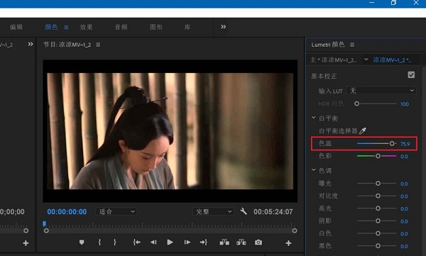Adjust the HDR 白色 slider handle
The width and height of the screenshot is (426, 256).
(x=356, y=104)
